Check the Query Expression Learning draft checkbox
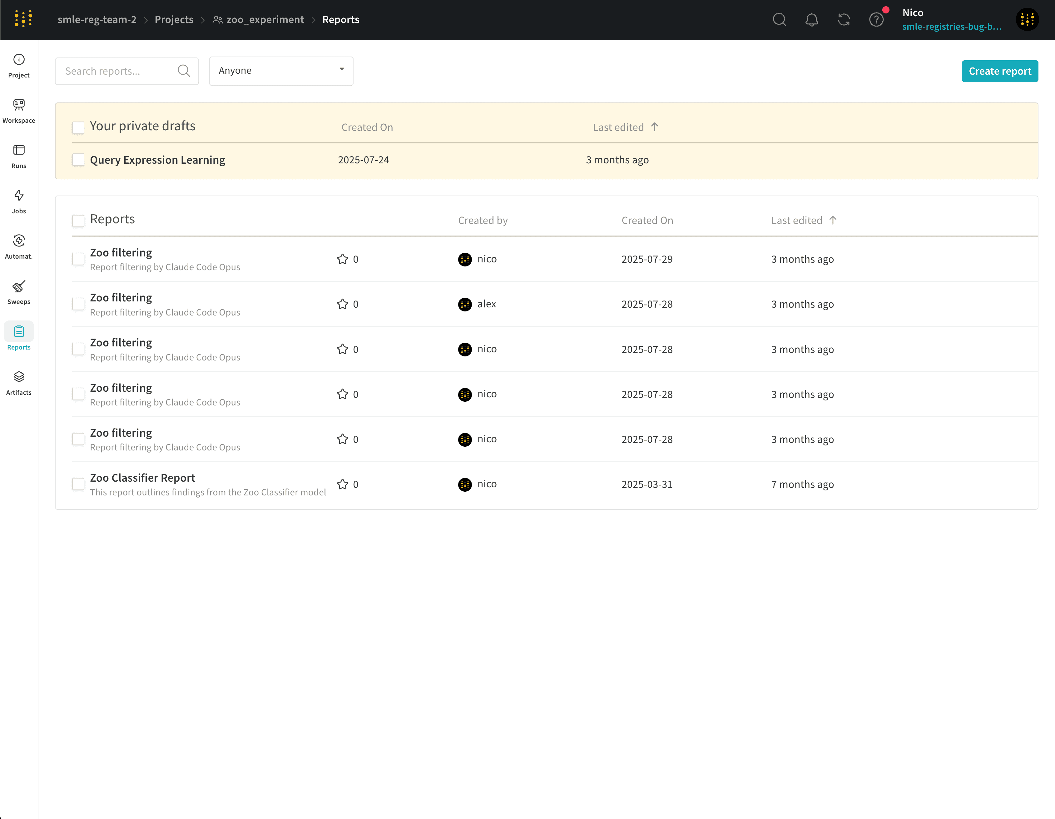 click(78, 159)
